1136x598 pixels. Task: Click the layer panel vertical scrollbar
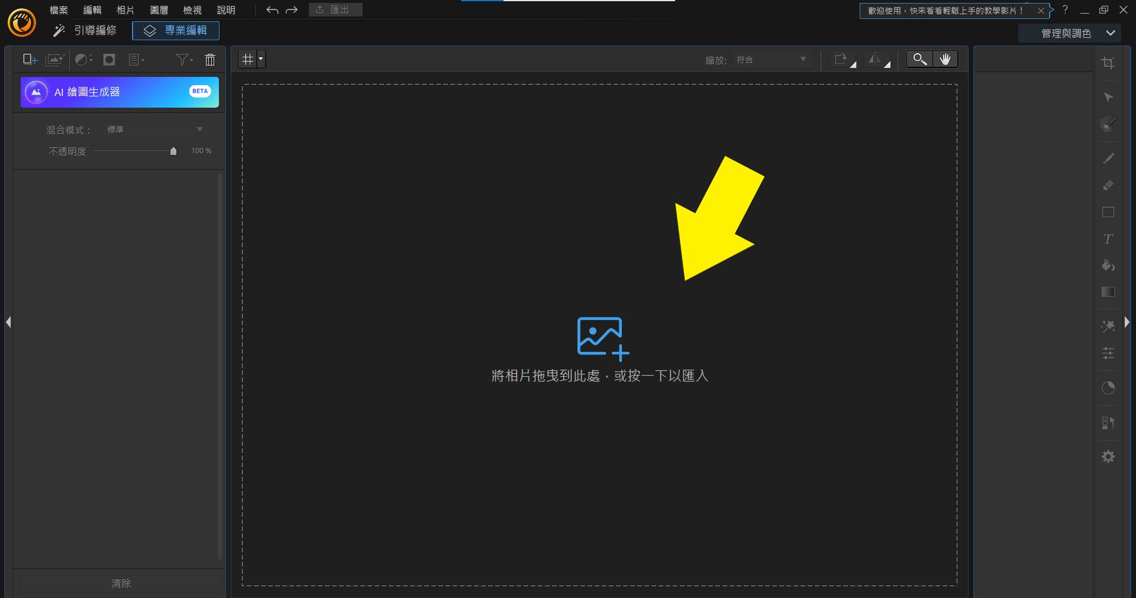220,367
